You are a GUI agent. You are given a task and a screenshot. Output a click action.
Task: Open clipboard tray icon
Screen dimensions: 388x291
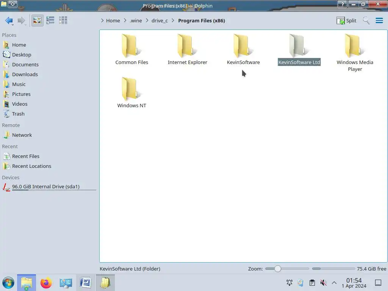(312, 283)
